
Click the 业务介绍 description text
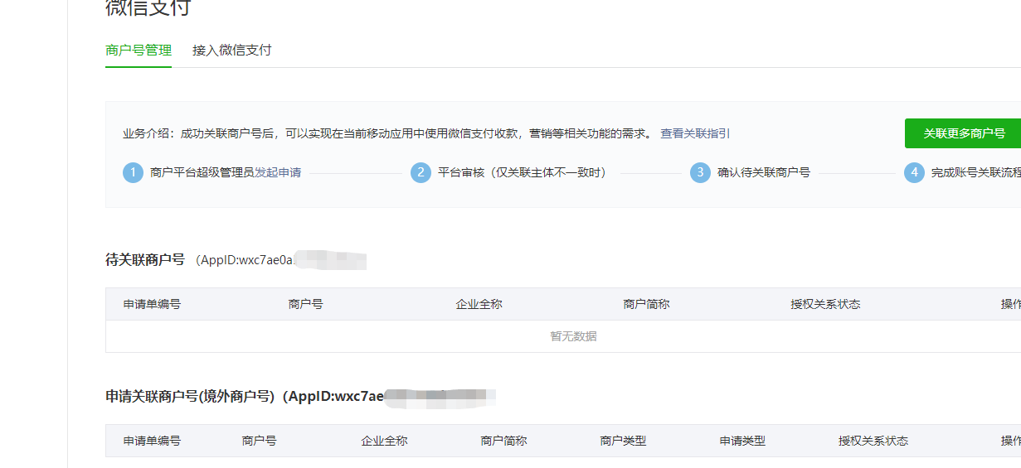click(x=388, y=133)
